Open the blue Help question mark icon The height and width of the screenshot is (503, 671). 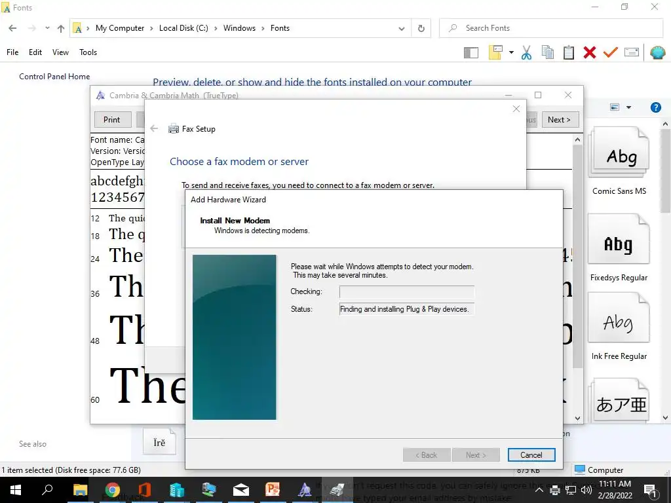pos(655,107)
